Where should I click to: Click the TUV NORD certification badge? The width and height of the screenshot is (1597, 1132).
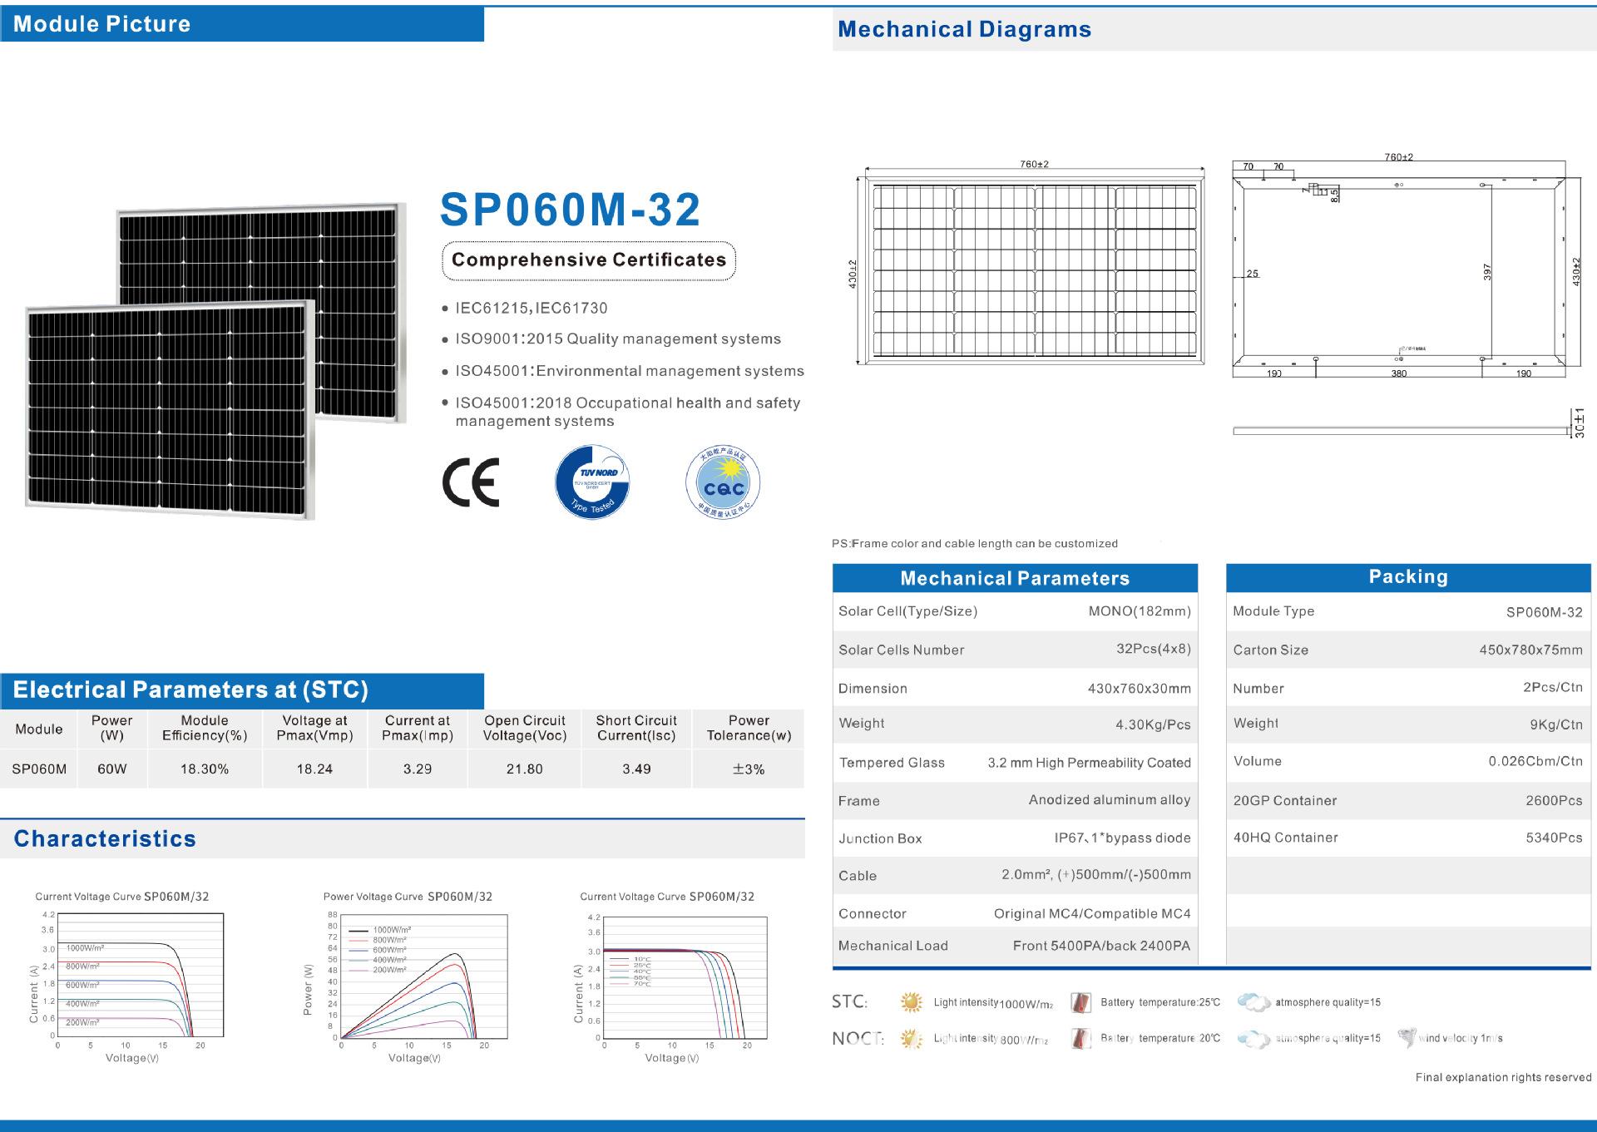click(x=592, y=482)
